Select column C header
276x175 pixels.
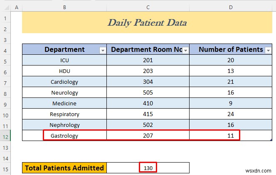148,8
